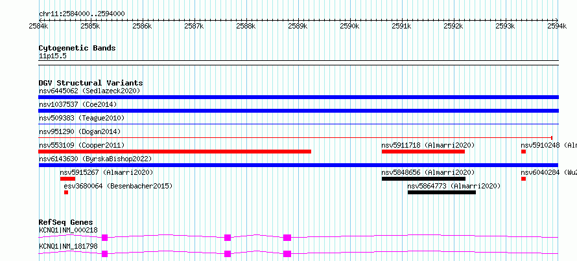Click third magenta exon of KCNQ1|NM_181798

tap(287, 254)
